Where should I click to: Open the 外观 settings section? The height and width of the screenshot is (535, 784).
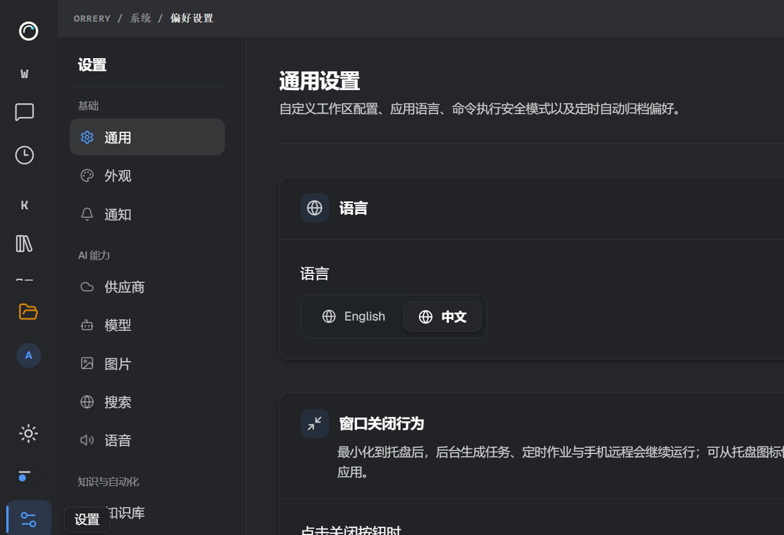point(147,176)
